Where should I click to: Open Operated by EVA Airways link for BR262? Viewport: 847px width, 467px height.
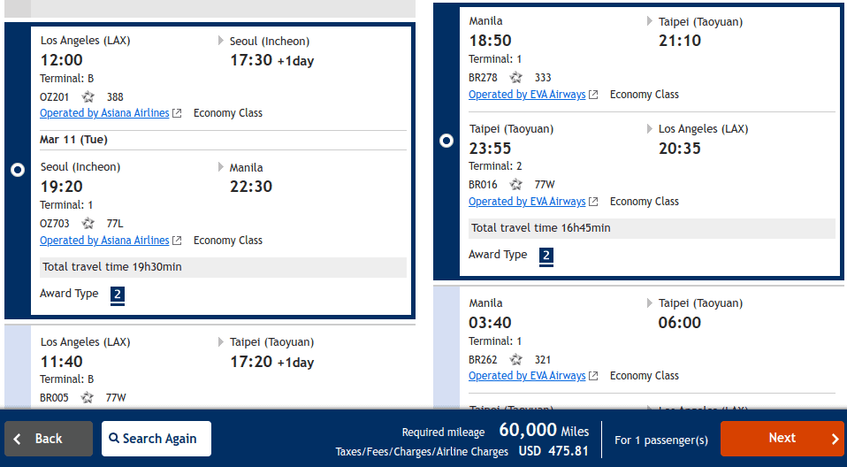[527, 376]
